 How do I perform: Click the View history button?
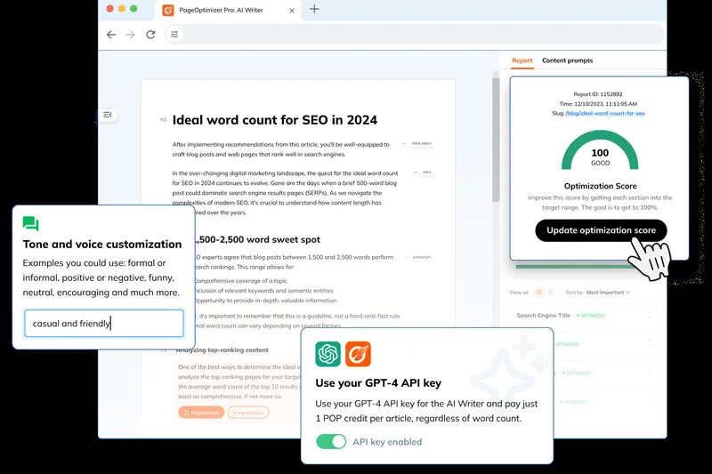(x=248, y=413)
